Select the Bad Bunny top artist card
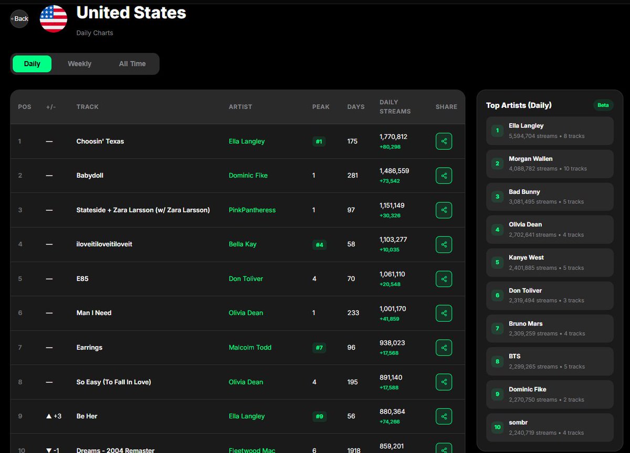The image size is (630, 453). click(x=550, y=197)
